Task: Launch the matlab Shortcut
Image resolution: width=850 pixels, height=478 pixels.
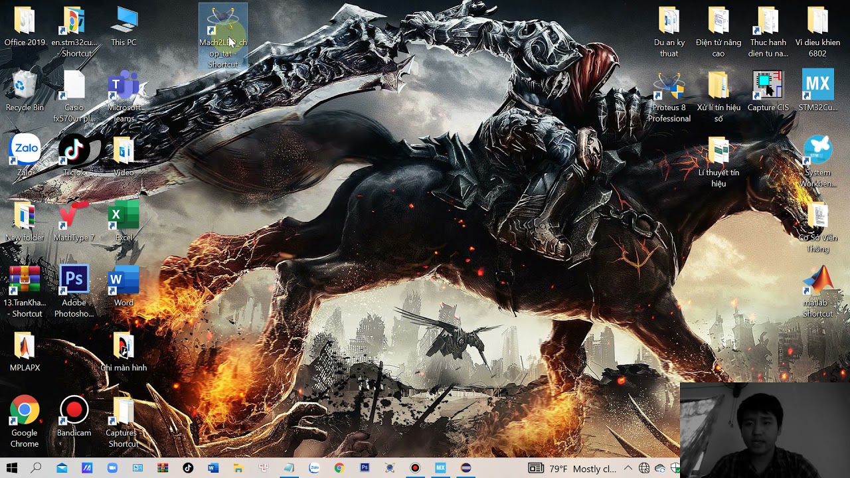Action: [x=817, y=292]
